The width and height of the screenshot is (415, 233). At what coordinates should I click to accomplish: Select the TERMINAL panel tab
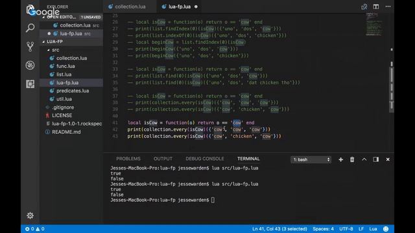(x=248, y=159)
